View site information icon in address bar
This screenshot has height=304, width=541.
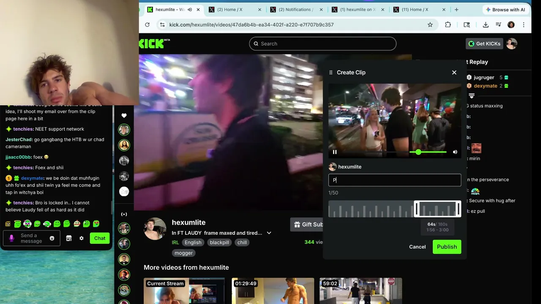point(161,24)
